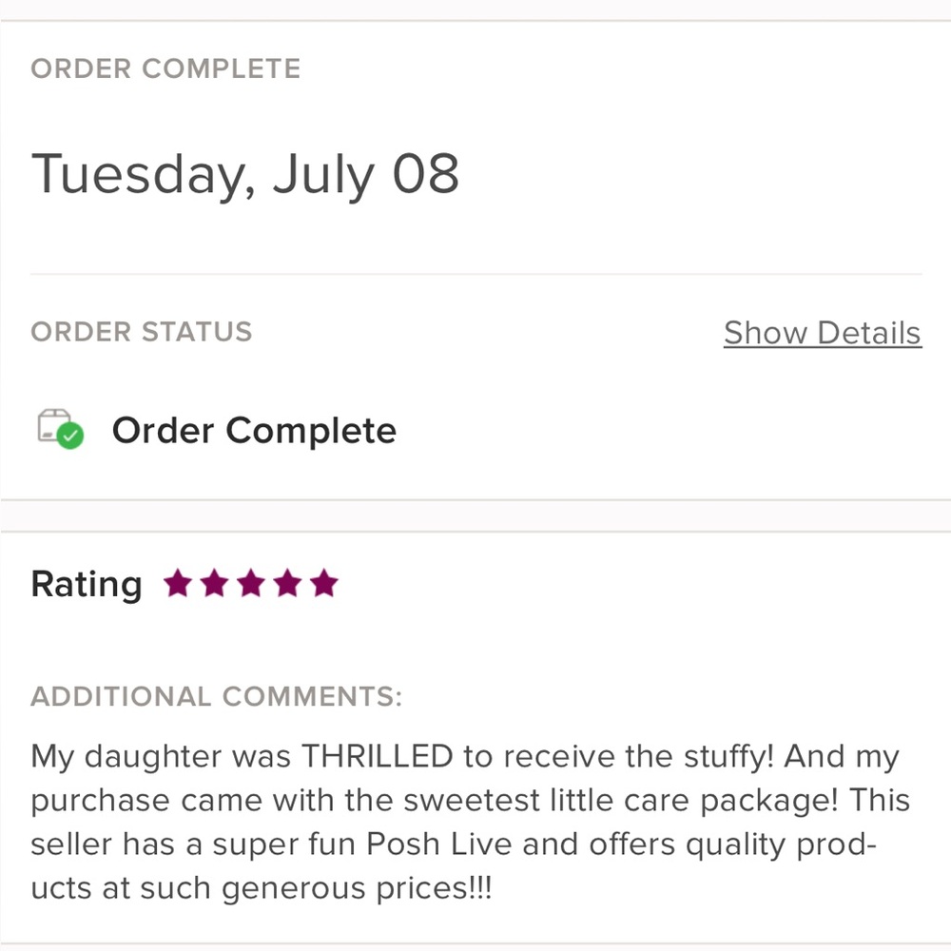Click the generous prices line of the review

point(262,888)
